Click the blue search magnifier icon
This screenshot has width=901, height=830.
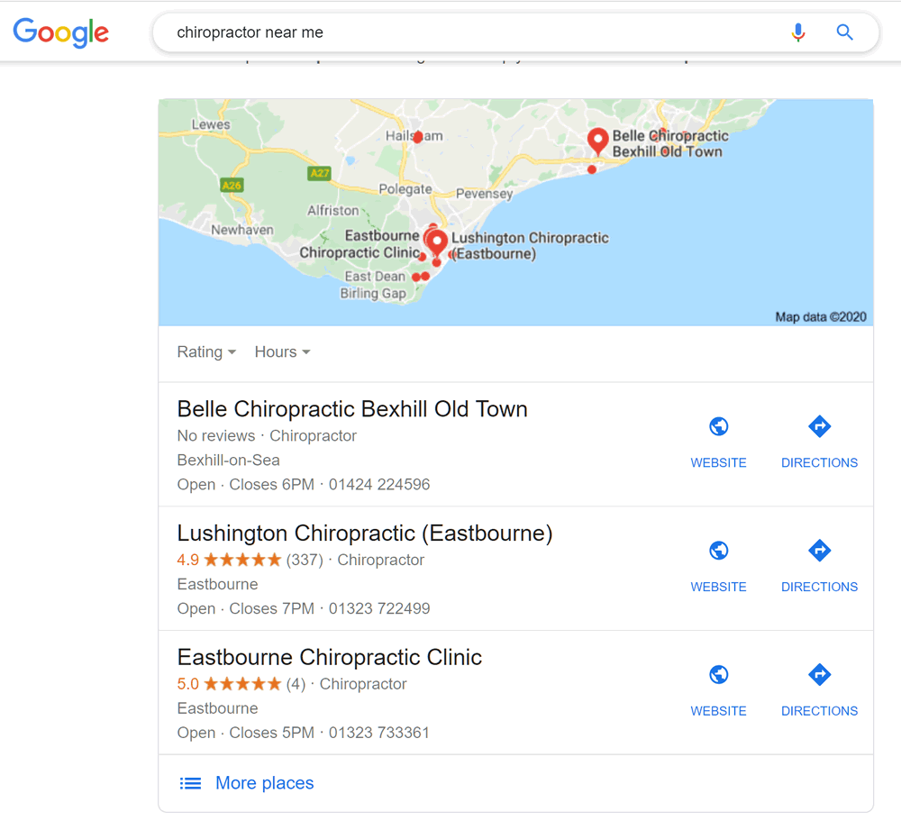click(844, 32)
